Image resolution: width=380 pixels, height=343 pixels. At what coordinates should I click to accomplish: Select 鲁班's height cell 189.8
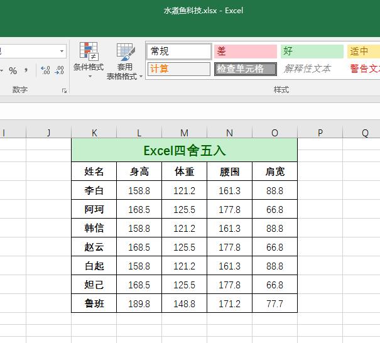139,303
